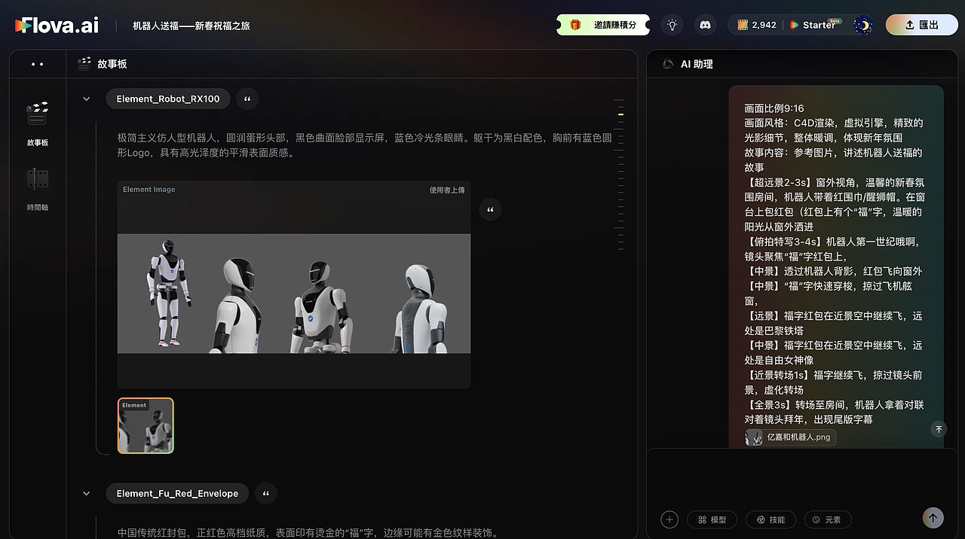Image resolution: width=965 pixels, height=539 pixels.
Task: Click quote icon next to Element_Fu_Red_Envelope
Action: [x=266, y=493]
